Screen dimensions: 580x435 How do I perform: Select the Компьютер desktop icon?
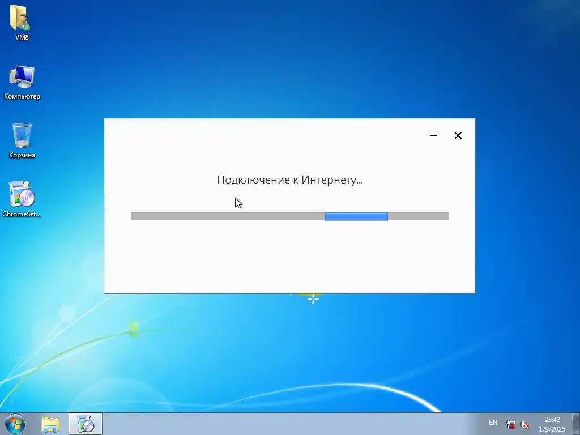tap(22, 82)
